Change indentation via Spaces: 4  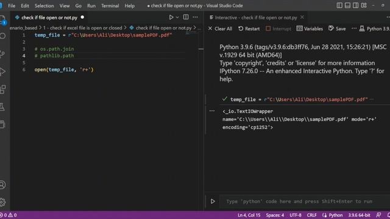[275, 215]
